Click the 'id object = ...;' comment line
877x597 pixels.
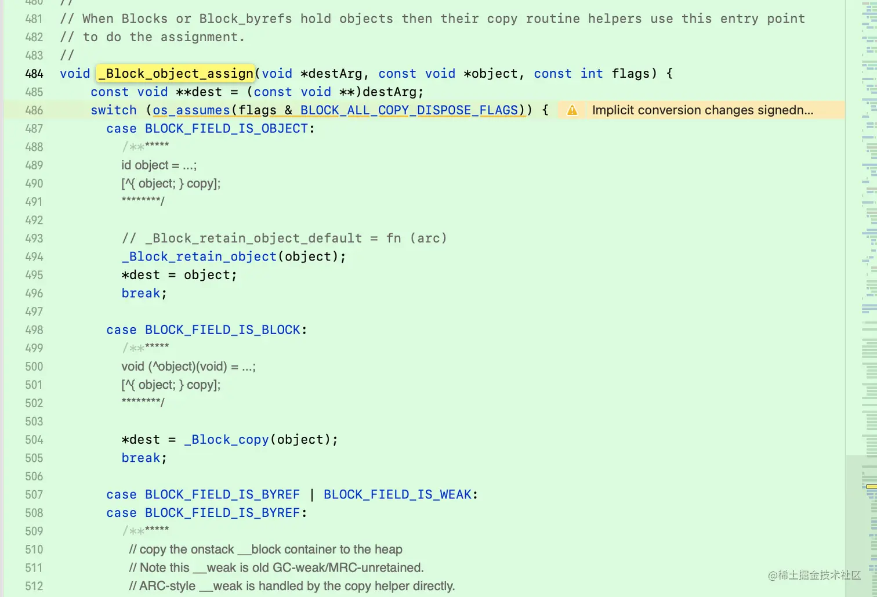click(159, 165)
